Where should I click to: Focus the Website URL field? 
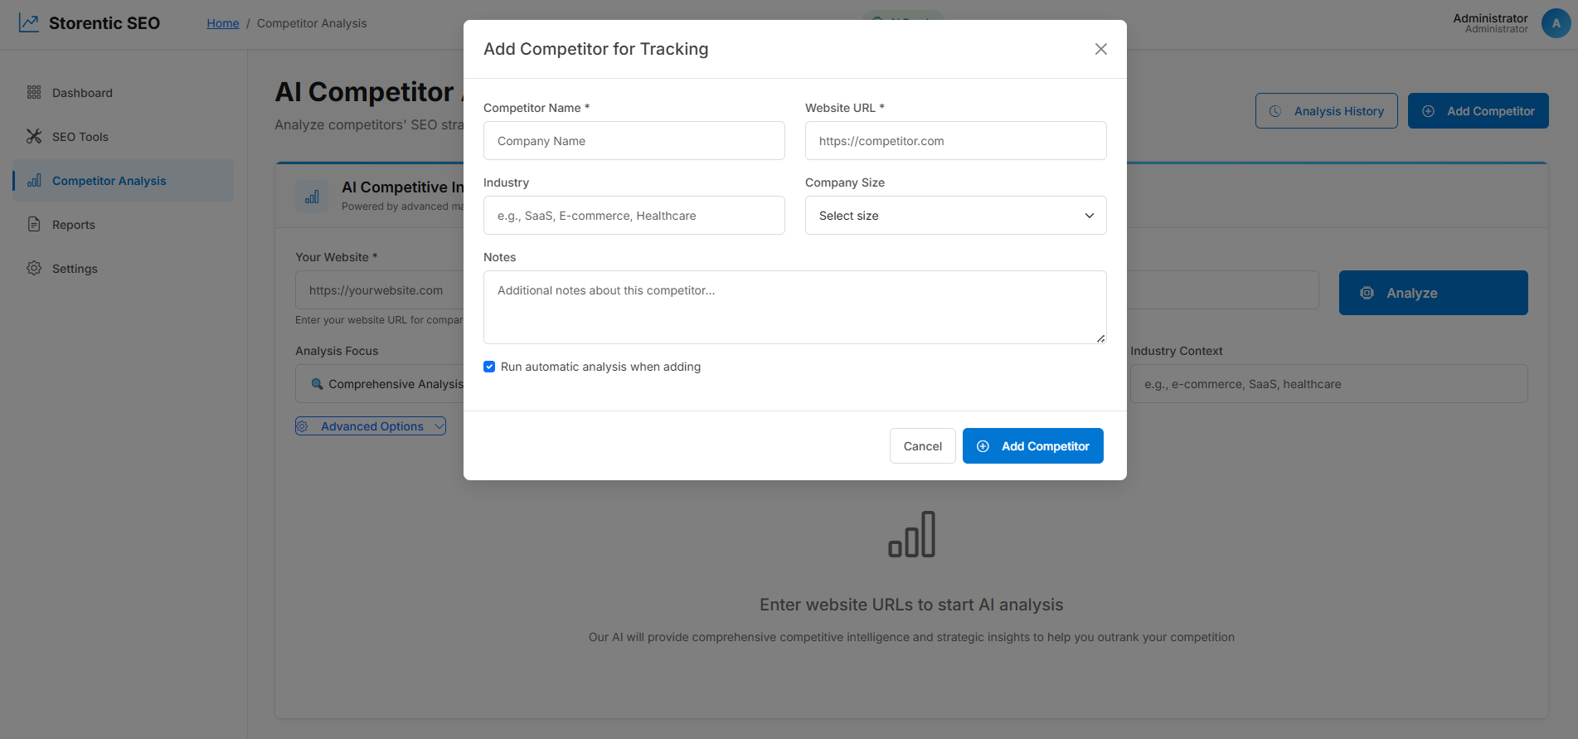[x=955, y=141]
